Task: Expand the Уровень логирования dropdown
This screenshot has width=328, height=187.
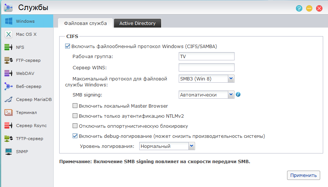Action: point(191,146)
